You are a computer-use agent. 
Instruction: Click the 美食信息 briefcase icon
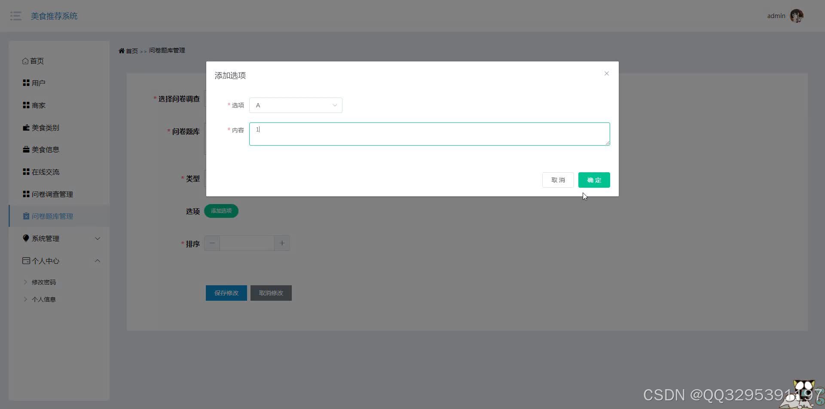coord(26,150)
